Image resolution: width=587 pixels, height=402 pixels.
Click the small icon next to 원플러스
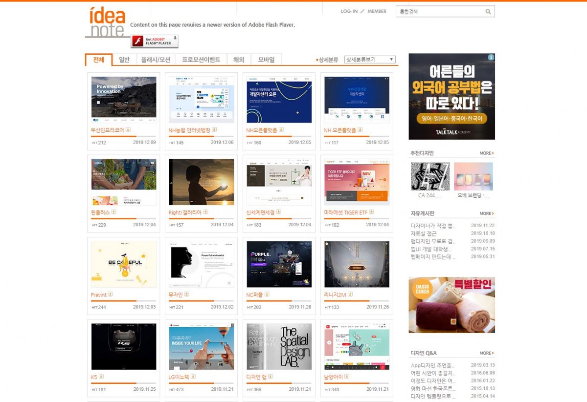point(114,212)
